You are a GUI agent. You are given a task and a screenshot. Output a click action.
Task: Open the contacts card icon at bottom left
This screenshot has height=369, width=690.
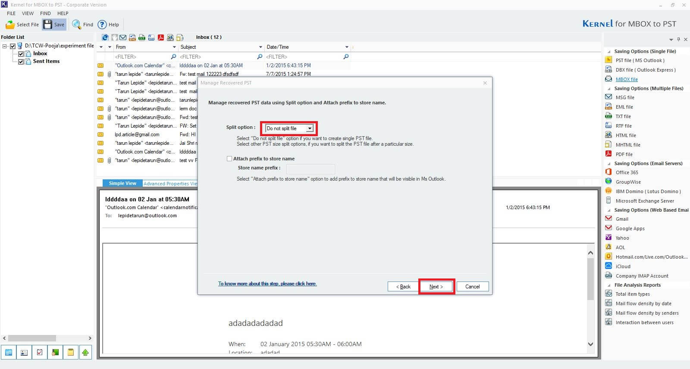click(24, 352)
